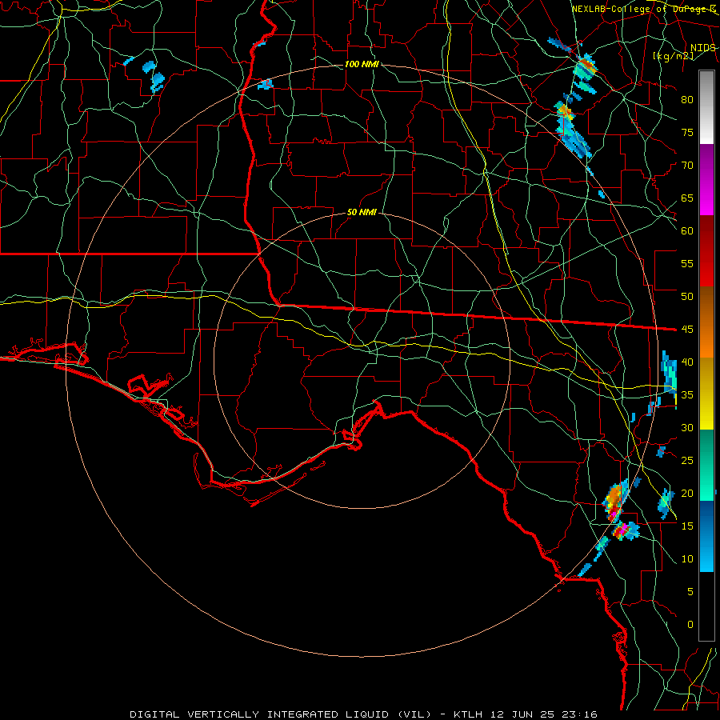Click the 50 value on the color scale
This screenshot has width=720, height=720.
click(x=687, y=296)
